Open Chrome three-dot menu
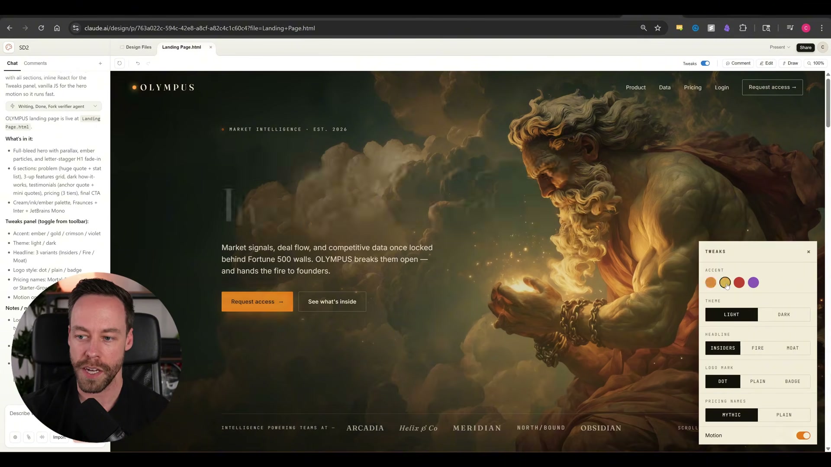Screen dimensions: 831x467 click(x=822, y=28)
